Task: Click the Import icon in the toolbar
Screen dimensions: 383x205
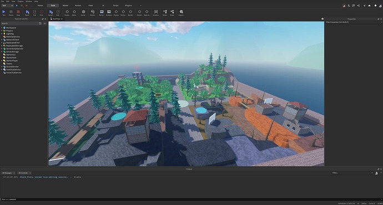Action: [x=182, y=13]
